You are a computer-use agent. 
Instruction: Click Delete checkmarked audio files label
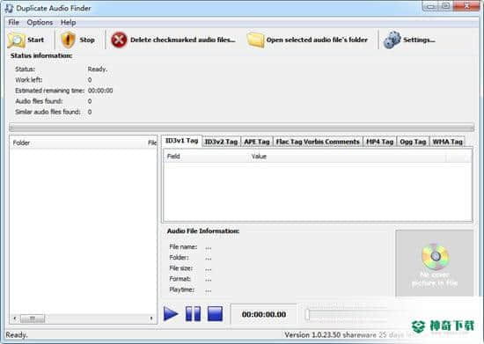(x=182, y=40)
